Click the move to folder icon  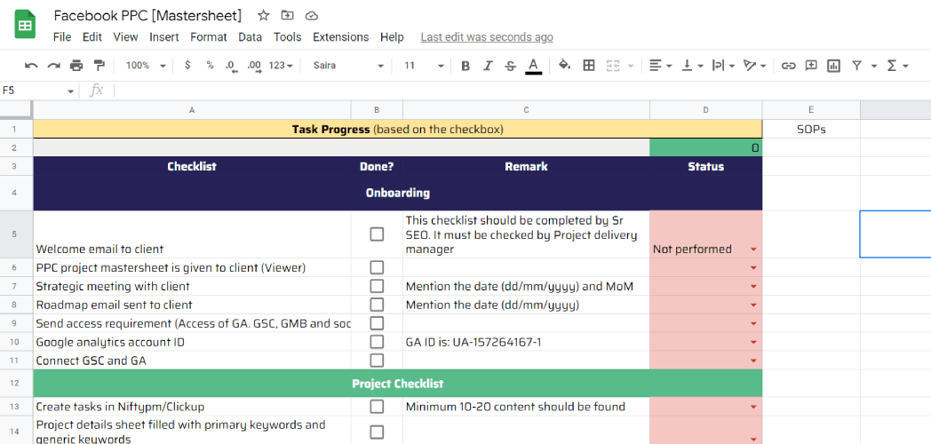[x=287, y=15]
